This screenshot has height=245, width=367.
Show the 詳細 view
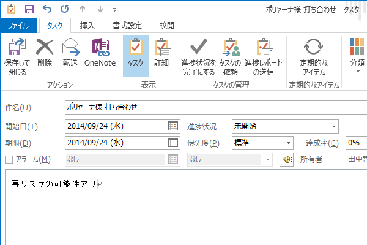tap(162, 52)
